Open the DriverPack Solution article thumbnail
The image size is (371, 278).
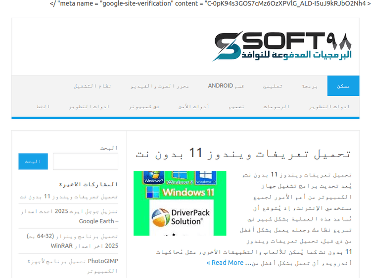point(180,203)
